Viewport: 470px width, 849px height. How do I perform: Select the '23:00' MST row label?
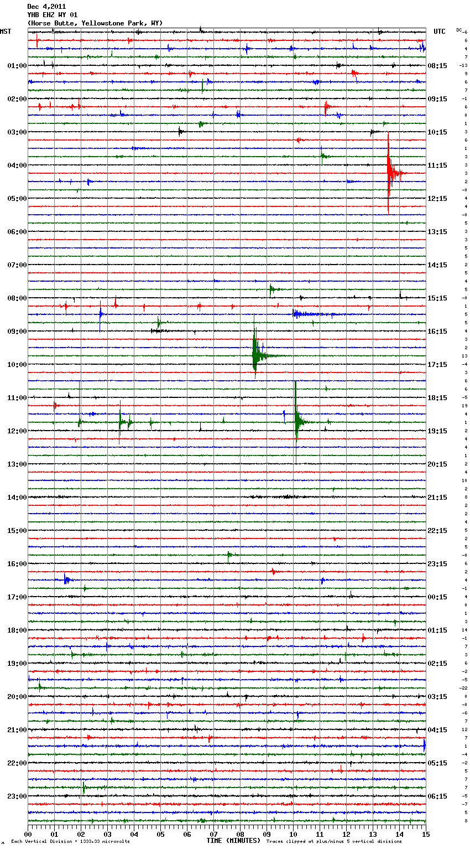17,796
